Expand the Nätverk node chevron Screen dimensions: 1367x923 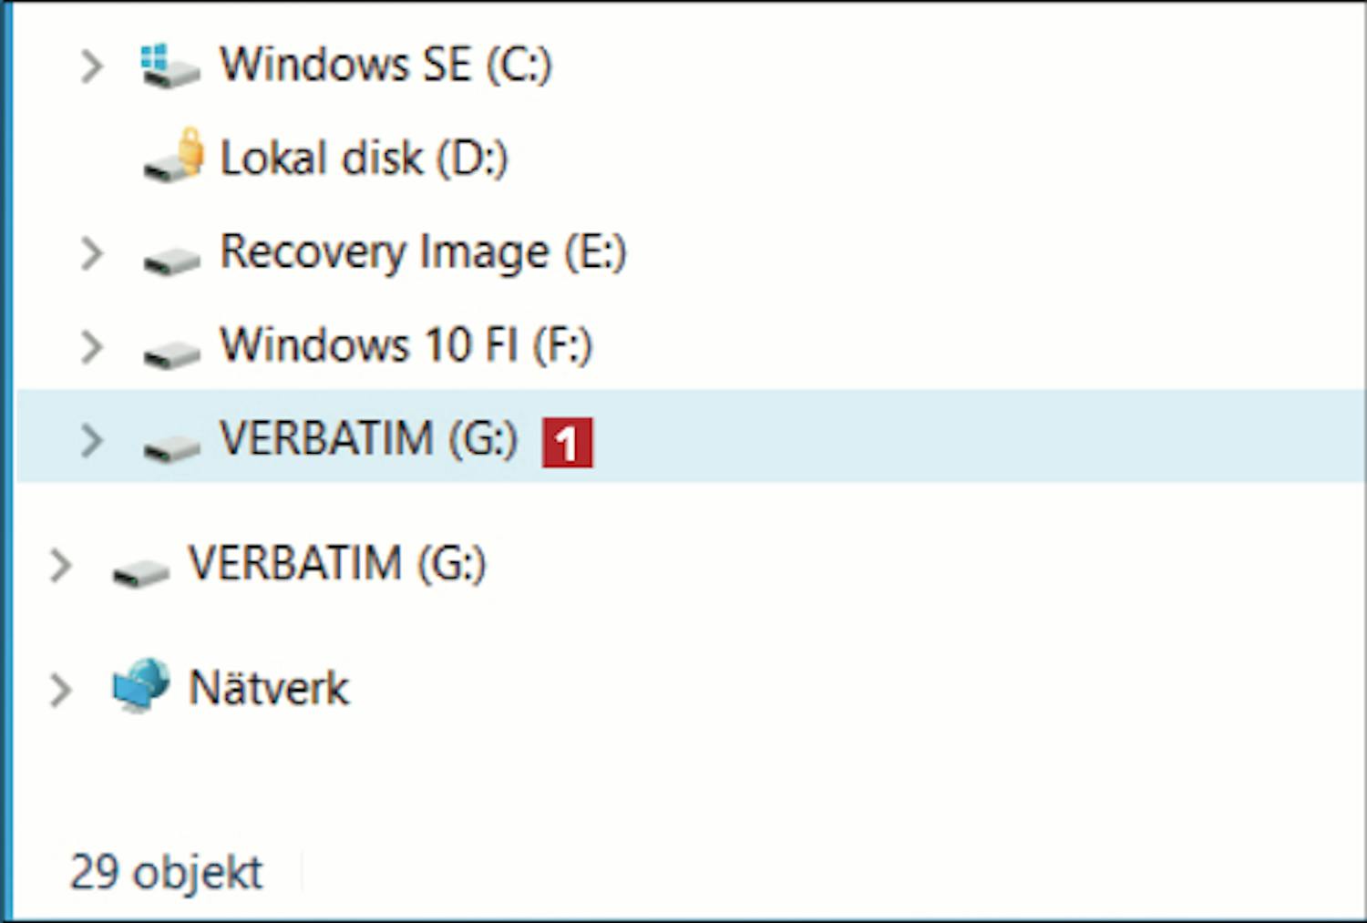(60, 690)
